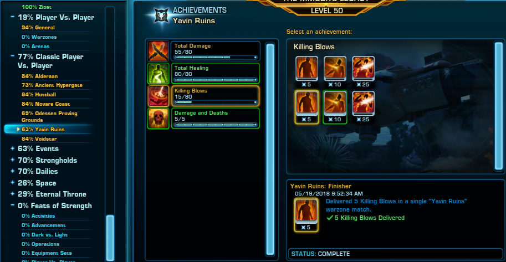Select the green Total Healing icon
This screenshot has width=506, height=262.
pyautogui.click(x=158, y=74)
